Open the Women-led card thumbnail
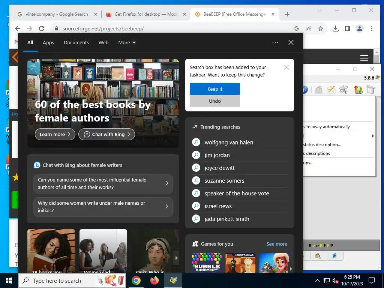 (x=103, y=251)
